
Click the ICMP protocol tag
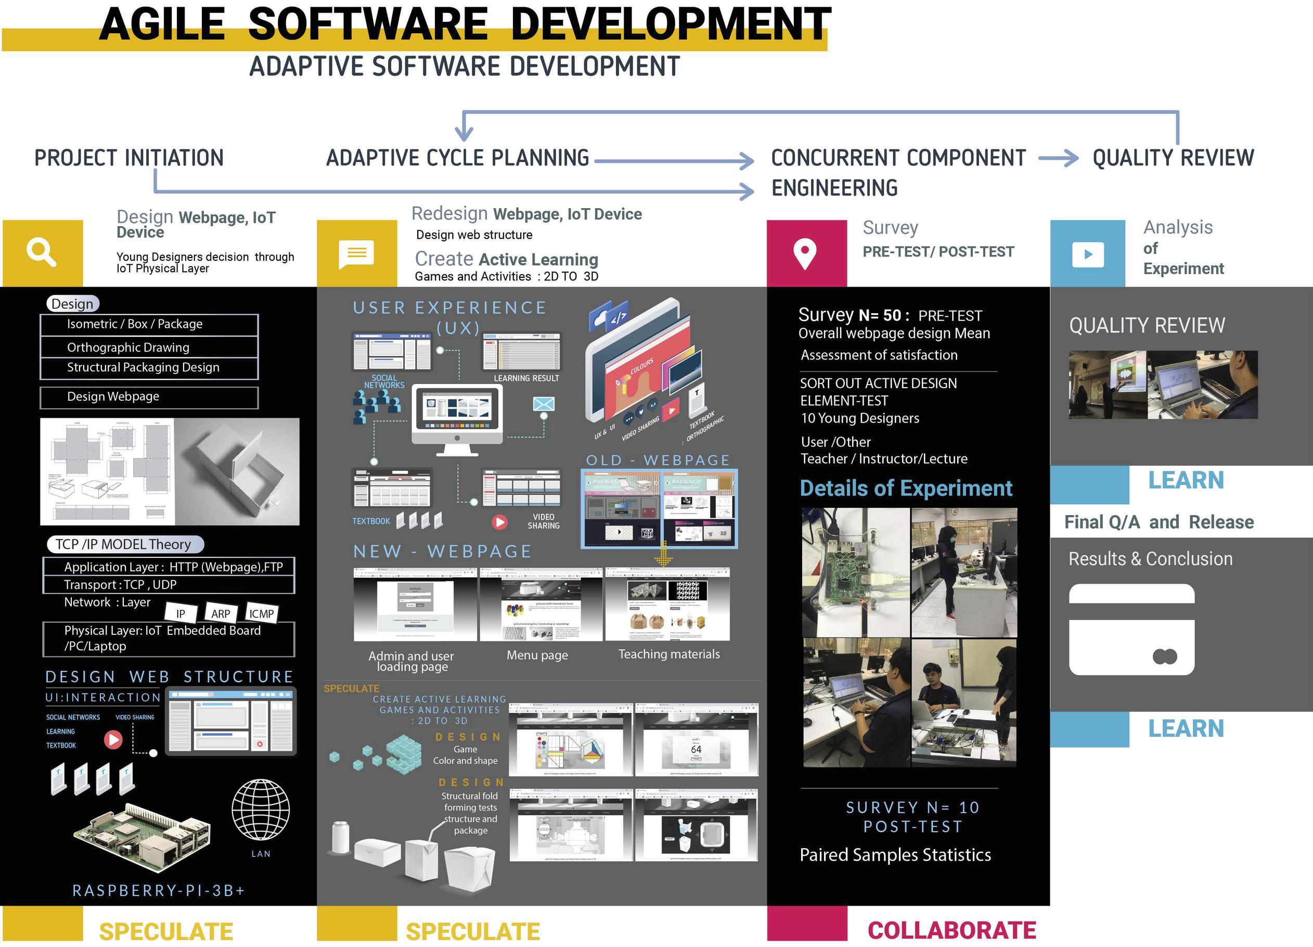[261, 613]
